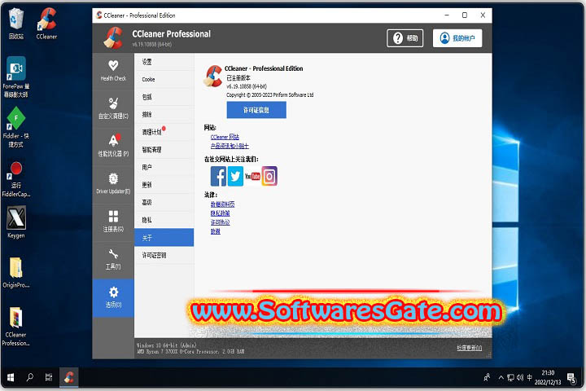Open the Recycle Bin desktop icon
The image size is (586, 391).
(x=15, y=24)
